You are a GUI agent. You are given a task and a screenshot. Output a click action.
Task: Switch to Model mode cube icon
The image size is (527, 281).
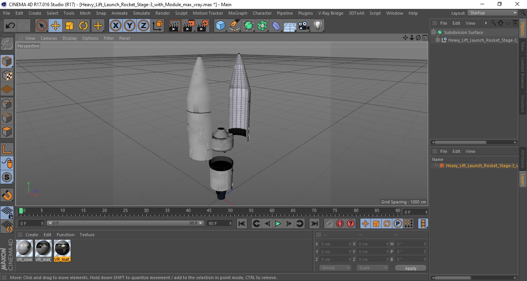coord(7,61)
